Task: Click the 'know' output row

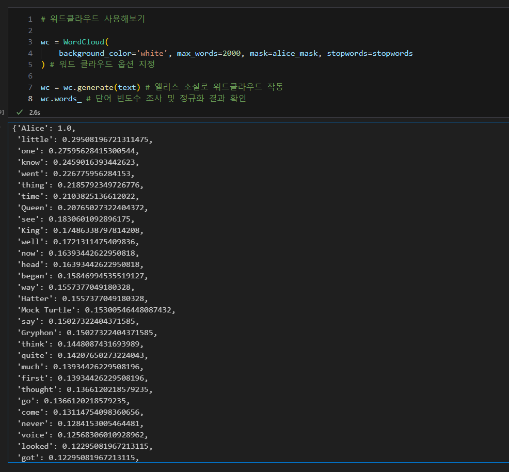Action: (78, 162)
